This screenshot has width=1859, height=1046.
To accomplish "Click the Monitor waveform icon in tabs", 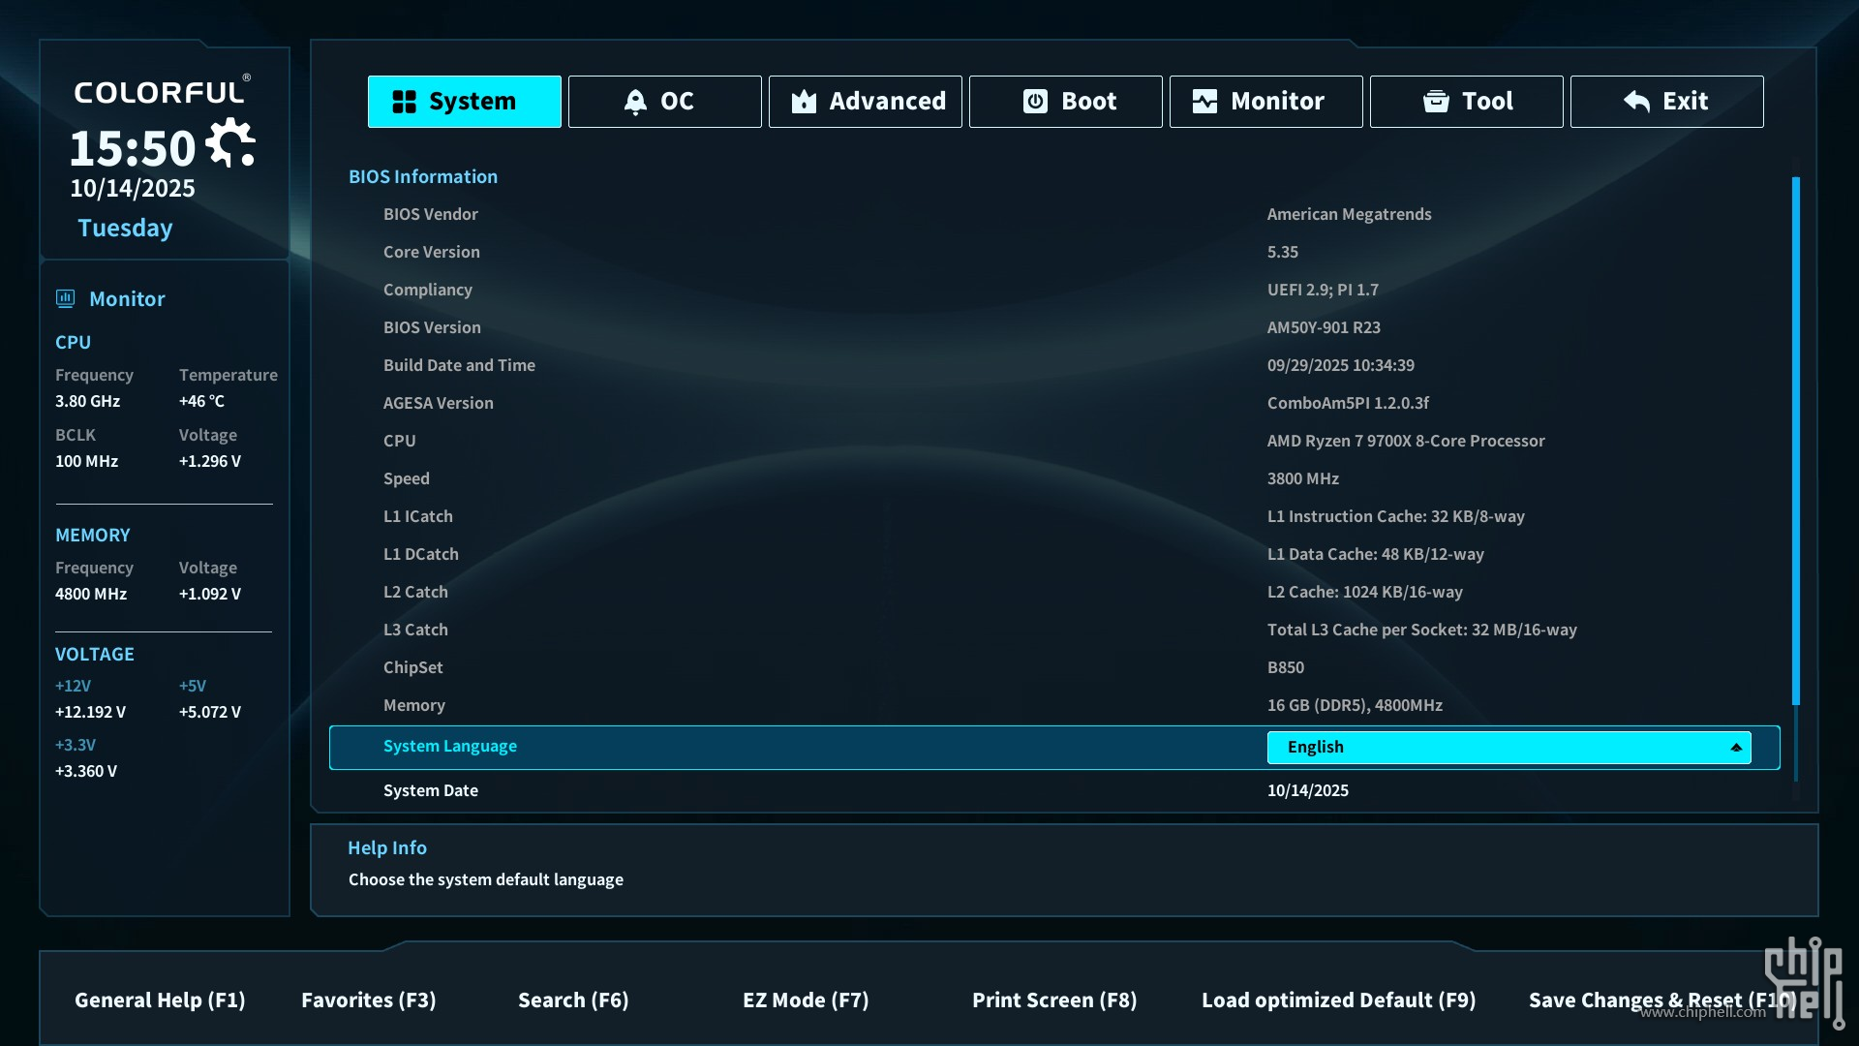I will click(x=1204, y=102).
